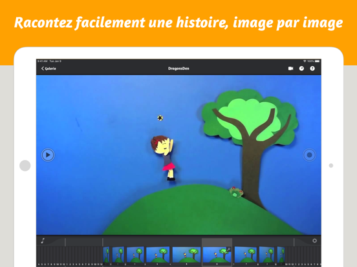
Task: Click the soccer ball in preview
Action: point(160,118)
